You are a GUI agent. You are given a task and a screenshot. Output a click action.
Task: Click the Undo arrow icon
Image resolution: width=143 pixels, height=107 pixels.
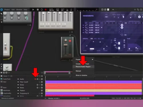point(113,10)
